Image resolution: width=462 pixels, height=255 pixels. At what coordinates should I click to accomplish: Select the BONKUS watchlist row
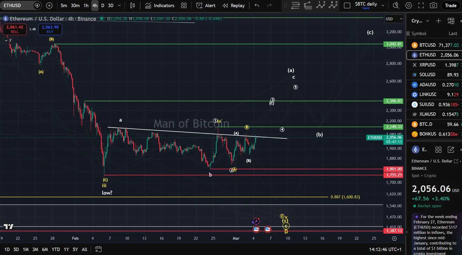pyautogui.click(x=434, y=134)
